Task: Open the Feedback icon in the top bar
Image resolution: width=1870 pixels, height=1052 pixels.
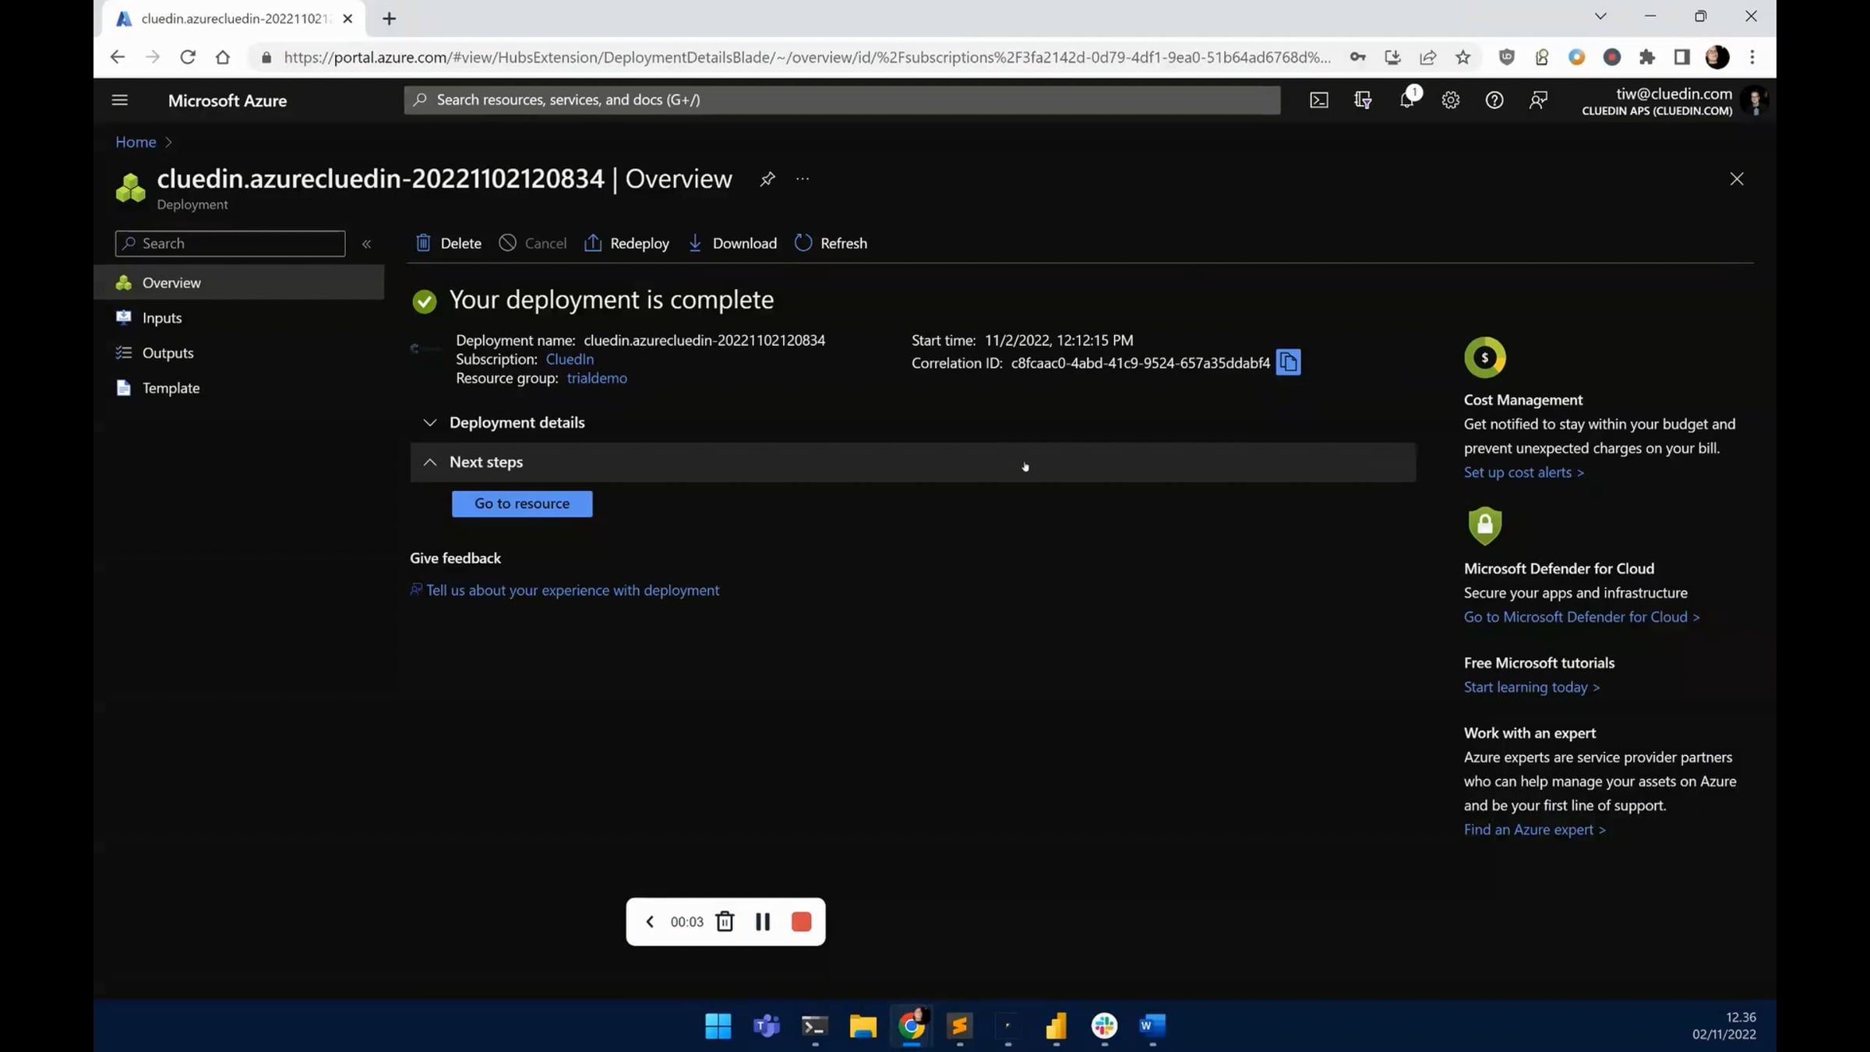Action: pyautogui.click(x=1538, y=100)
